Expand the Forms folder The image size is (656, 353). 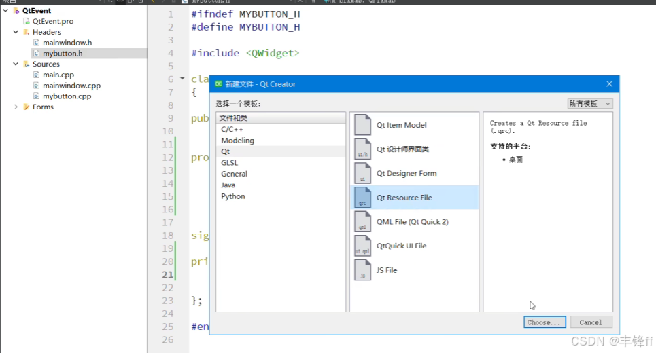16,107
